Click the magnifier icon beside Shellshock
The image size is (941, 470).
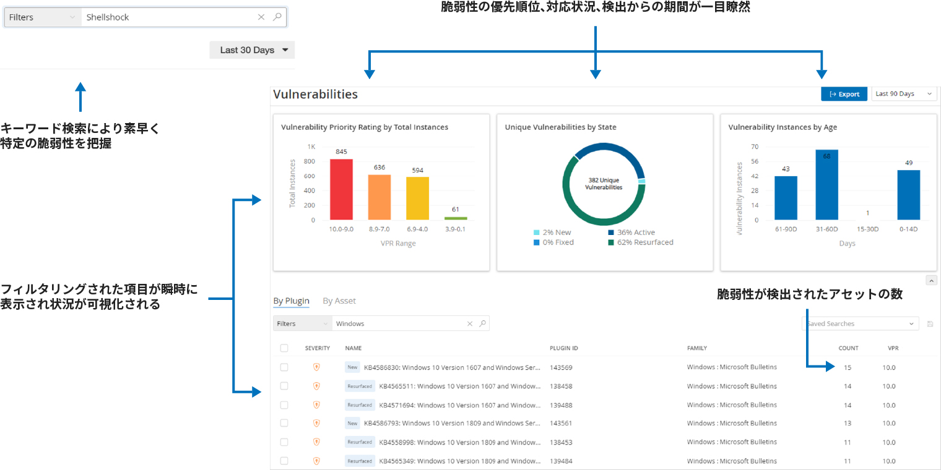click(x=277, y=17)
